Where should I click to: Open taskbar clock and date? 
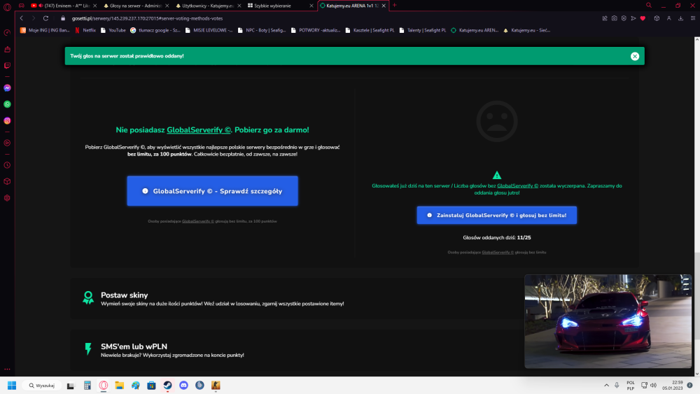[x=672, y=385]
